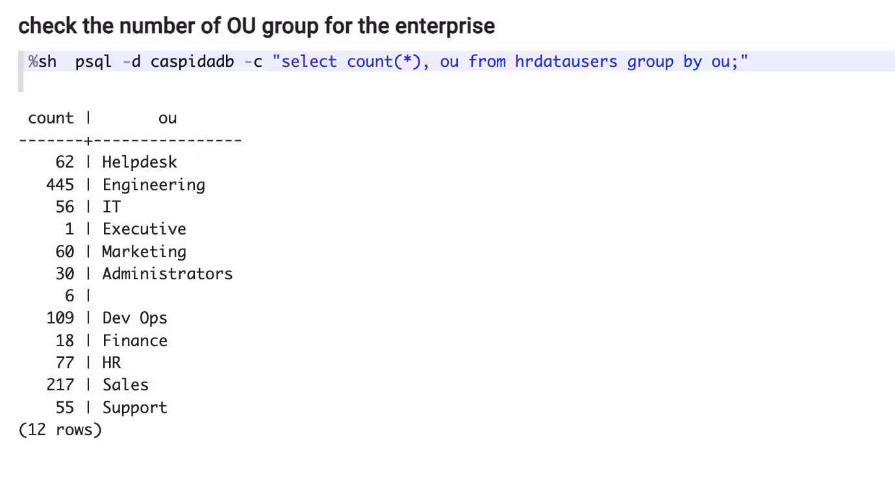Click the Executive row in the results
This screenshot has width=895, height=478.
tap(144, 229)
